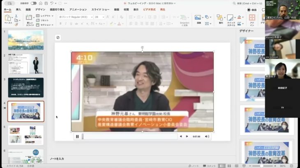This screenshot has height=168, width=300.
Task: Click the first Designer layout suggestion
Action: pos(252,52)
